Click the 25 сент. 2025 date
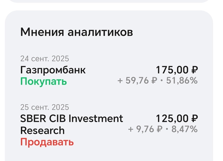 click(x=44, y=107)
